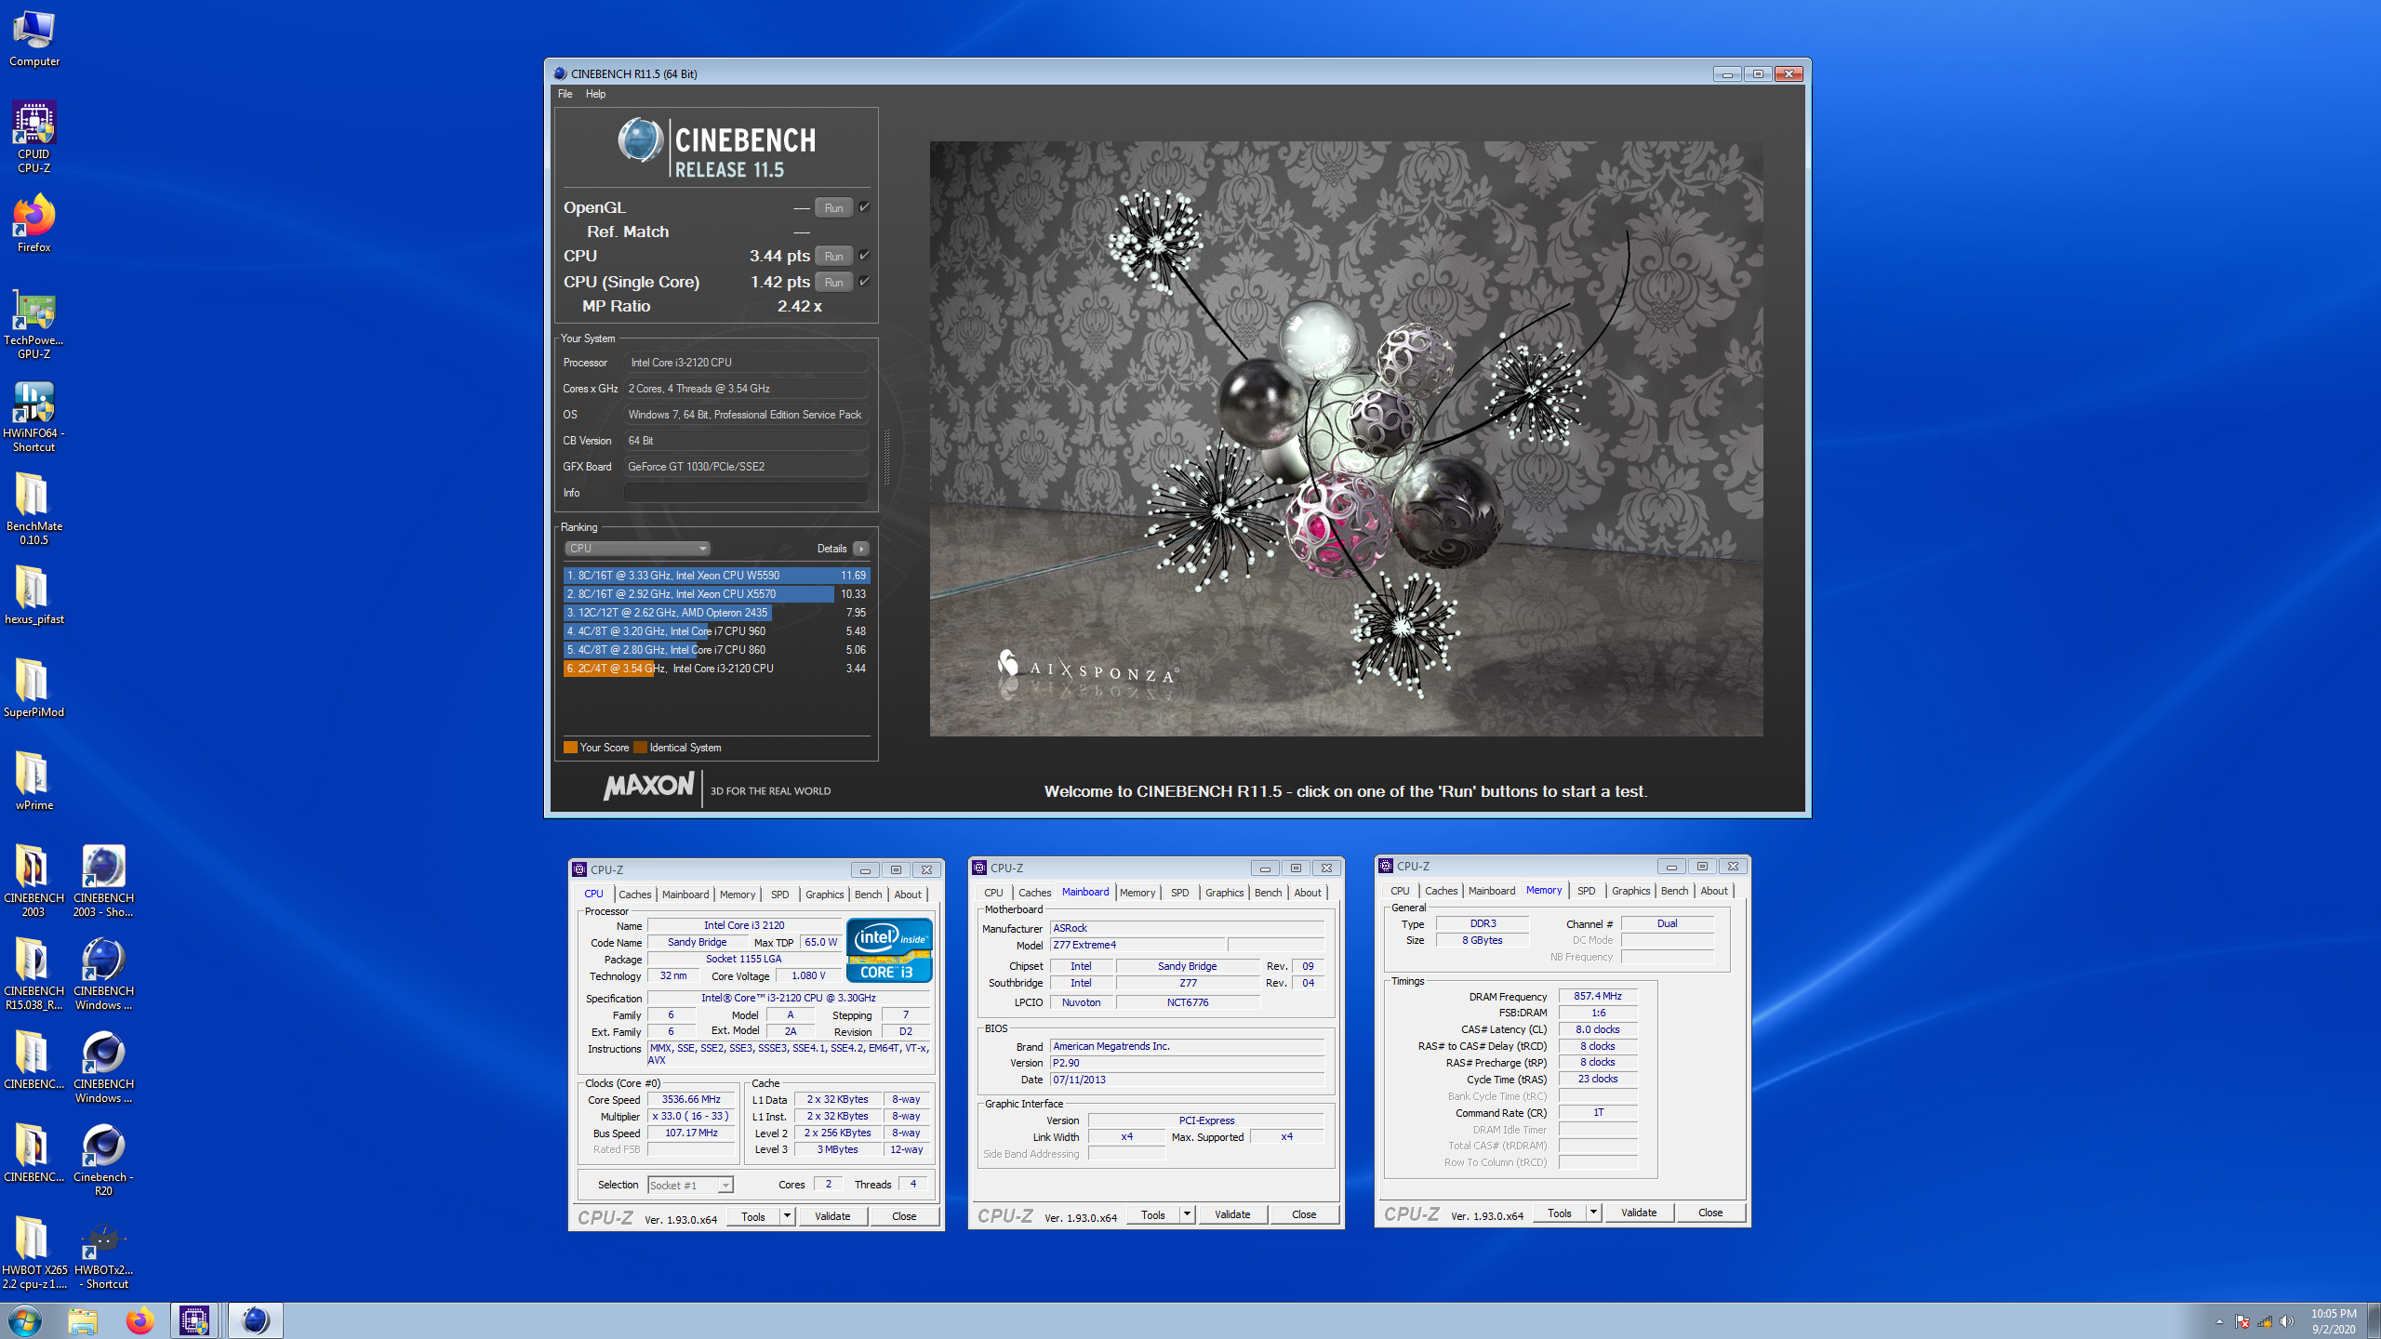2381x1339 pixels.
Task: Click Tools button in Memory CPU-Z window
Action: [x=1560, y=1212]
